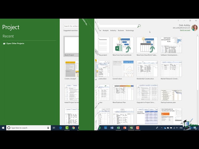199x149 pixels.
Task: Click the Switch account link
Action: point(185,30)
